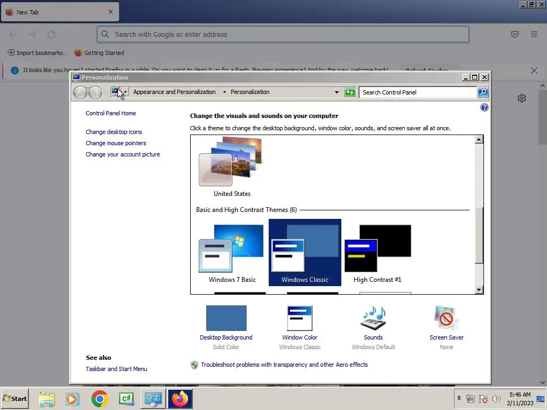Click in Search Control Panel field

(418, 92)
